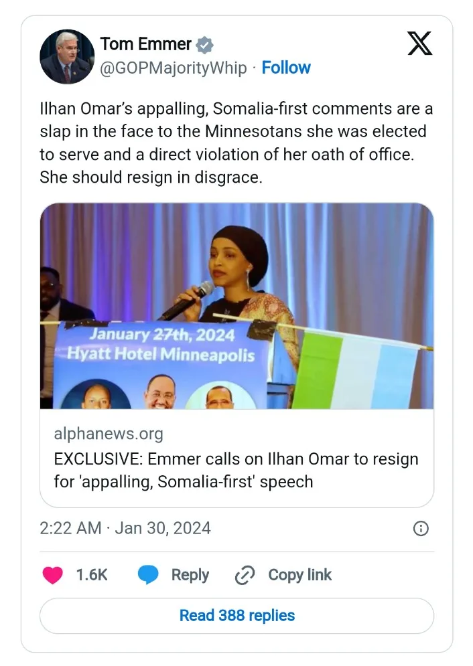Click the blue verified badge

[x=204, y=45]
